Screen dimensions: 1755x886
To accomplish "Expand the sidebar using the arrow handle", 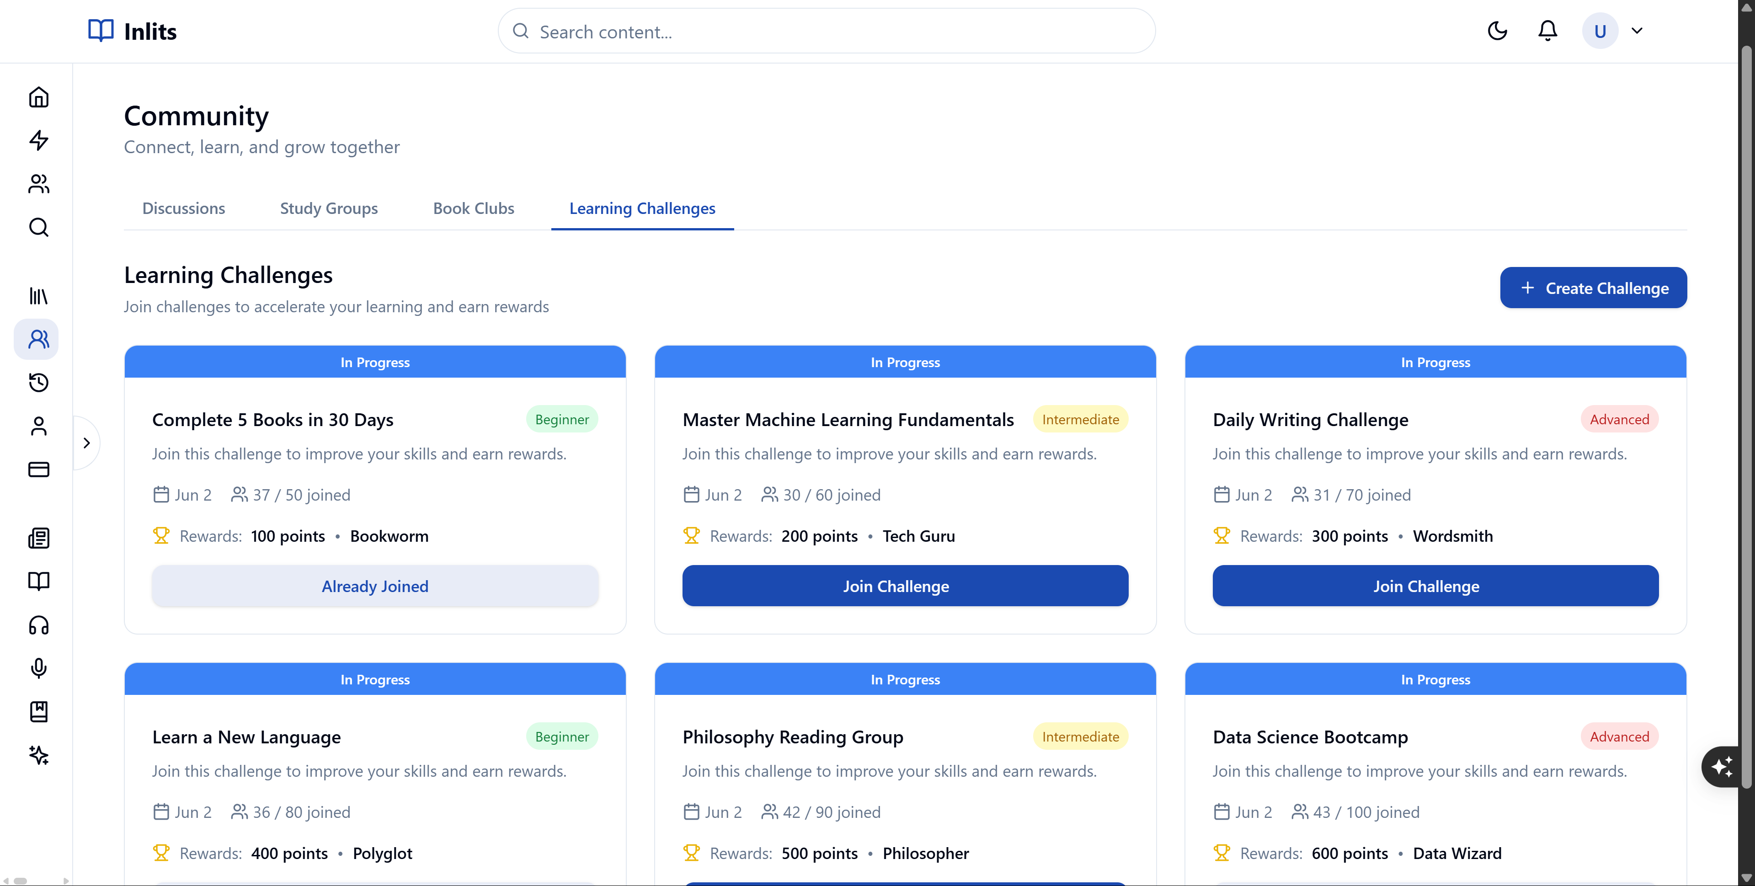I will 86,443.
